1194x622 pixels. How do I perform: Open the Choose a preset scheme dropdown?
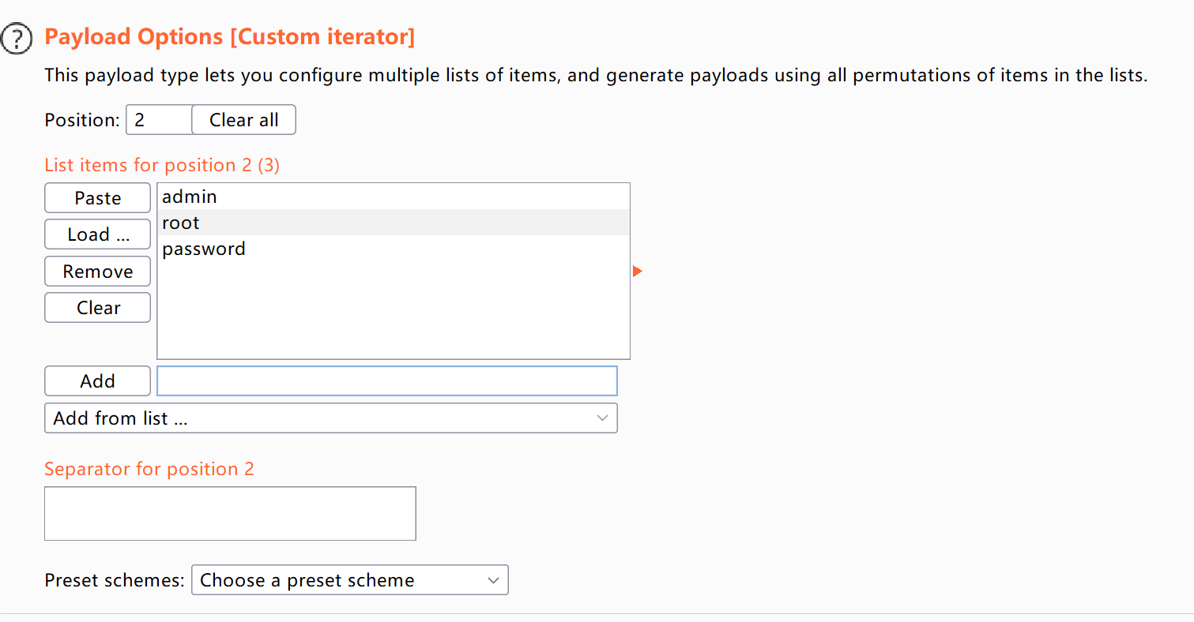tap(349, 580)
